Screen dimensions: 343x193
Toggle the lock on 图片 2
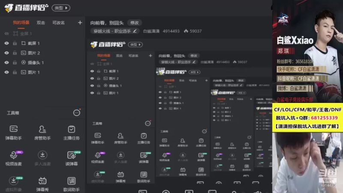pyautogui.click(x=15, y=53)
